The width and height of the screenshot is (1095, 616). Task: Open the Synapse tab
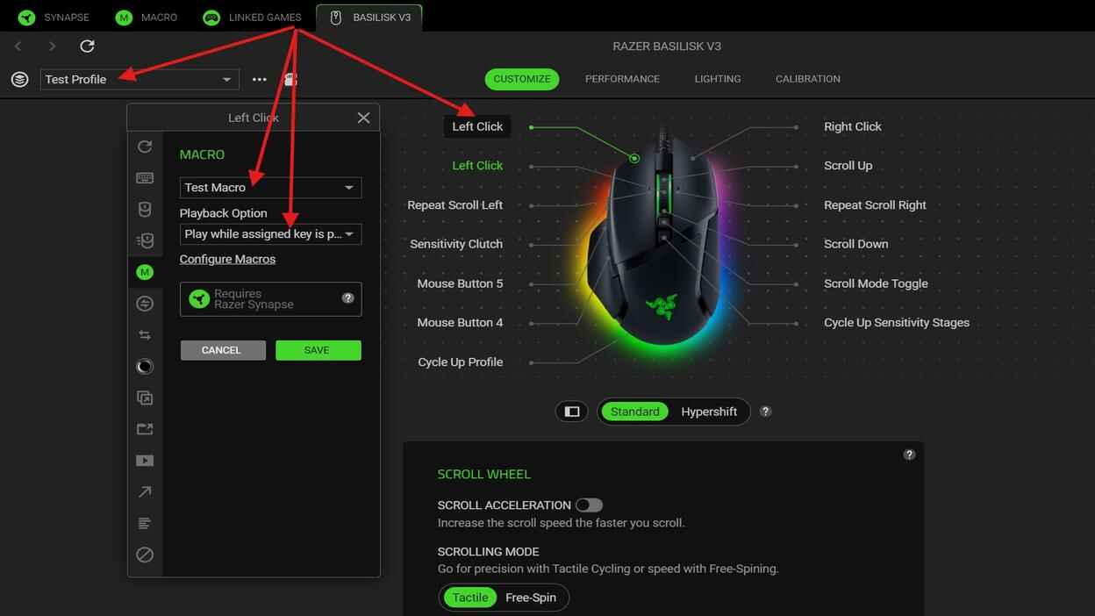pyautogui.click(x=54, y=18)
